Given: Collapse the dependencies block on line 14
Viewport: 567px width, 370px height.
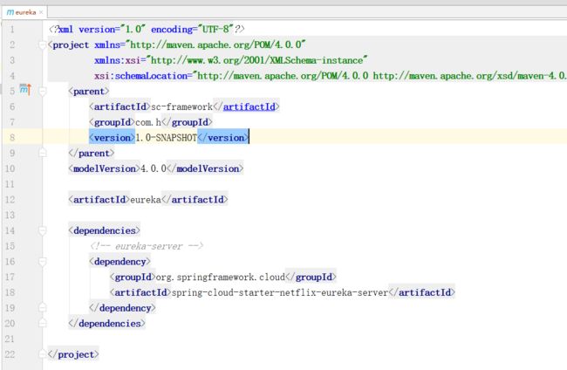Looking at the screenshot, I should [43, 230].
